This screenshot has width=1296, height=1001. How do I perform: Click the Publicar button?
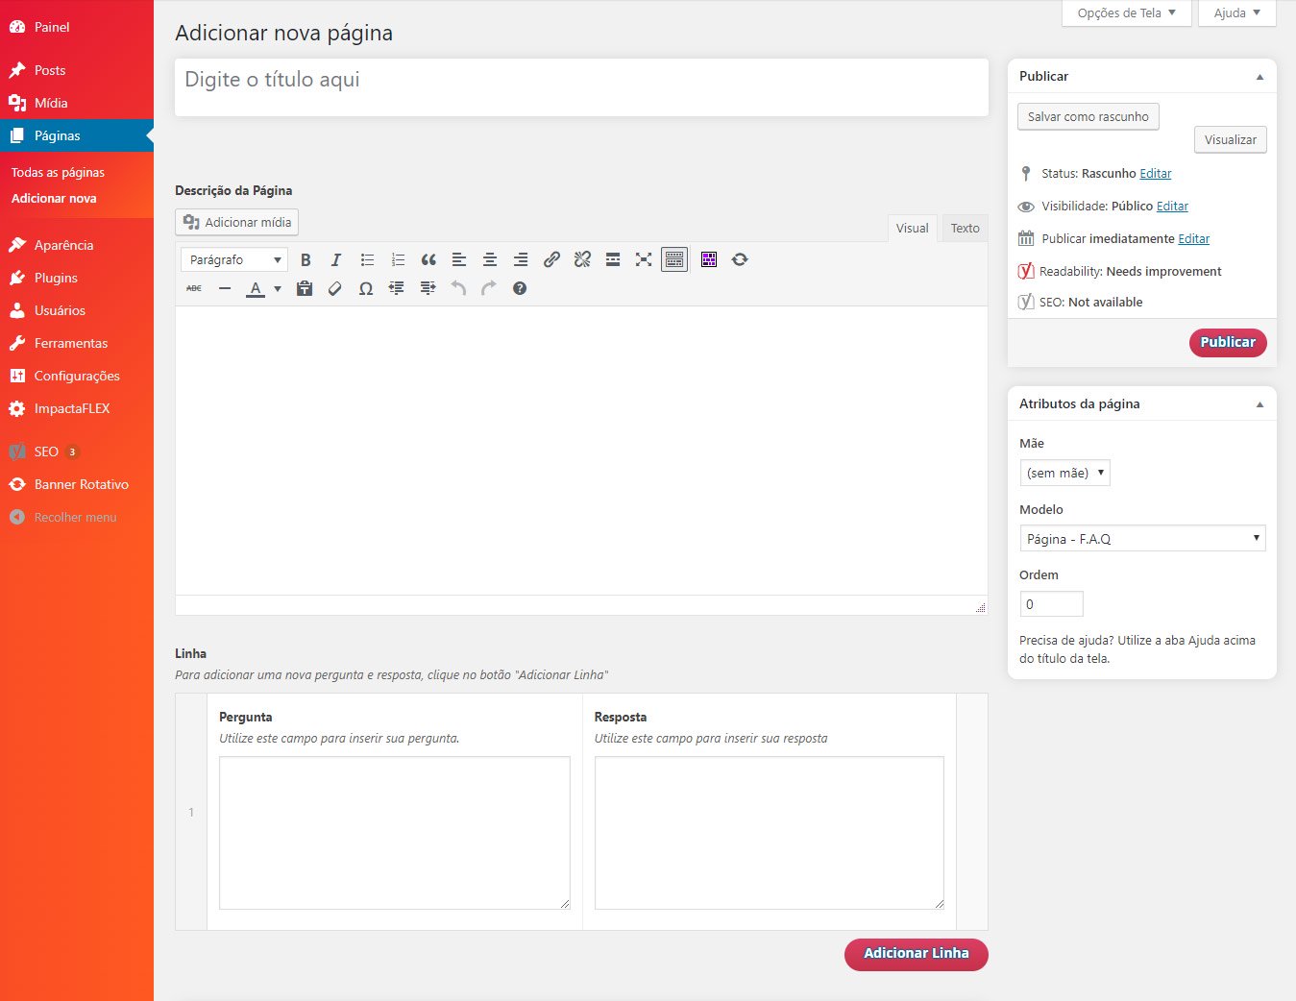pyautogui.click(x=1228, y=342)
